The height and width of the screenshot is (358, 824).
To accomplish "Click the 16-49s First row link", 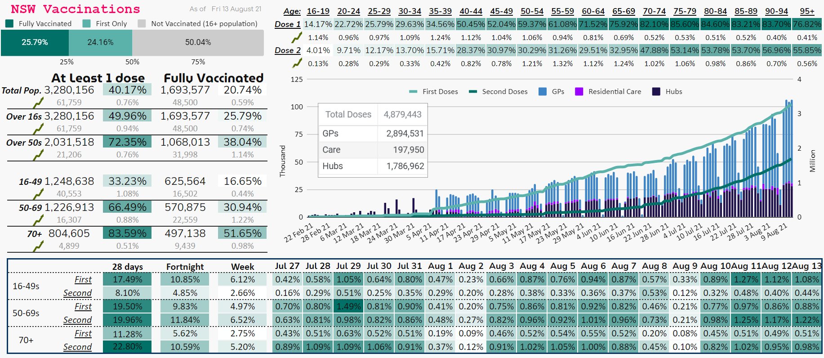I will click(83, 279).
